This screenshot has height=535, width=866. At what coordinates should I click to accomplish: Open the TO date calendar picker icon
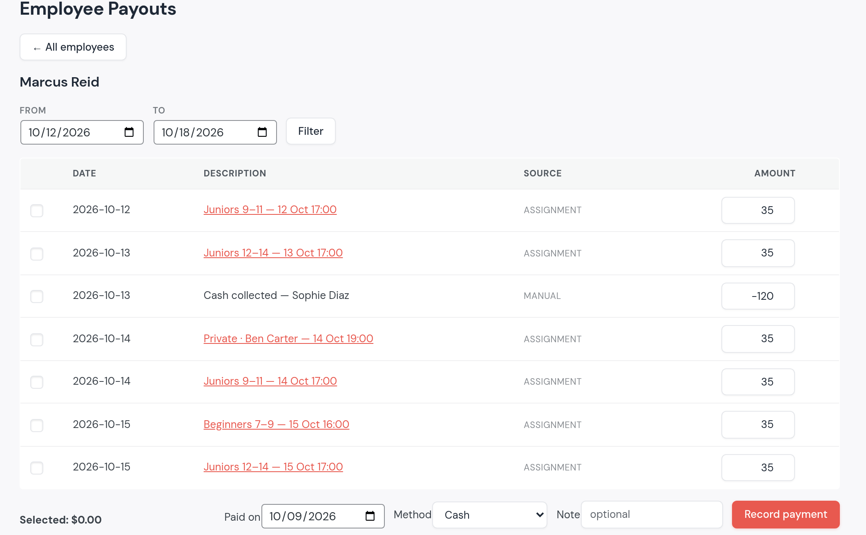(x=262, y=132)
